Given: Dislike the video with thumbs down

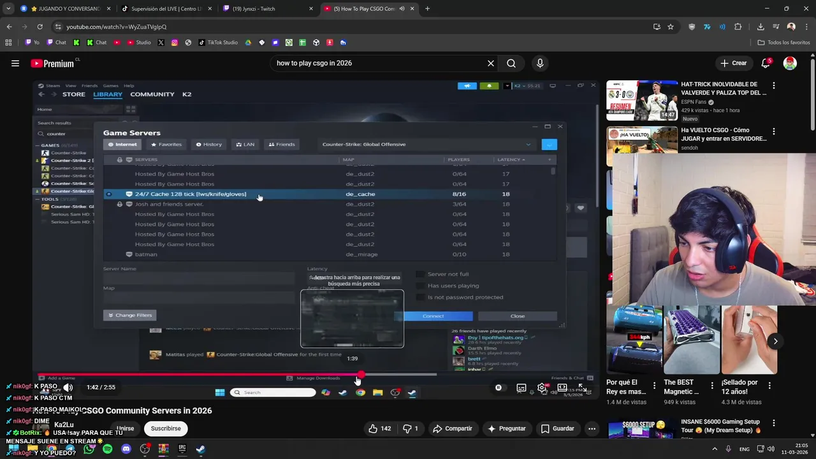Looking at the screenshot, I should tap(411, 428).
